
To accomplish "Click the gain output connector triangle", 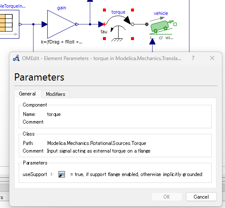I will 77,24.
